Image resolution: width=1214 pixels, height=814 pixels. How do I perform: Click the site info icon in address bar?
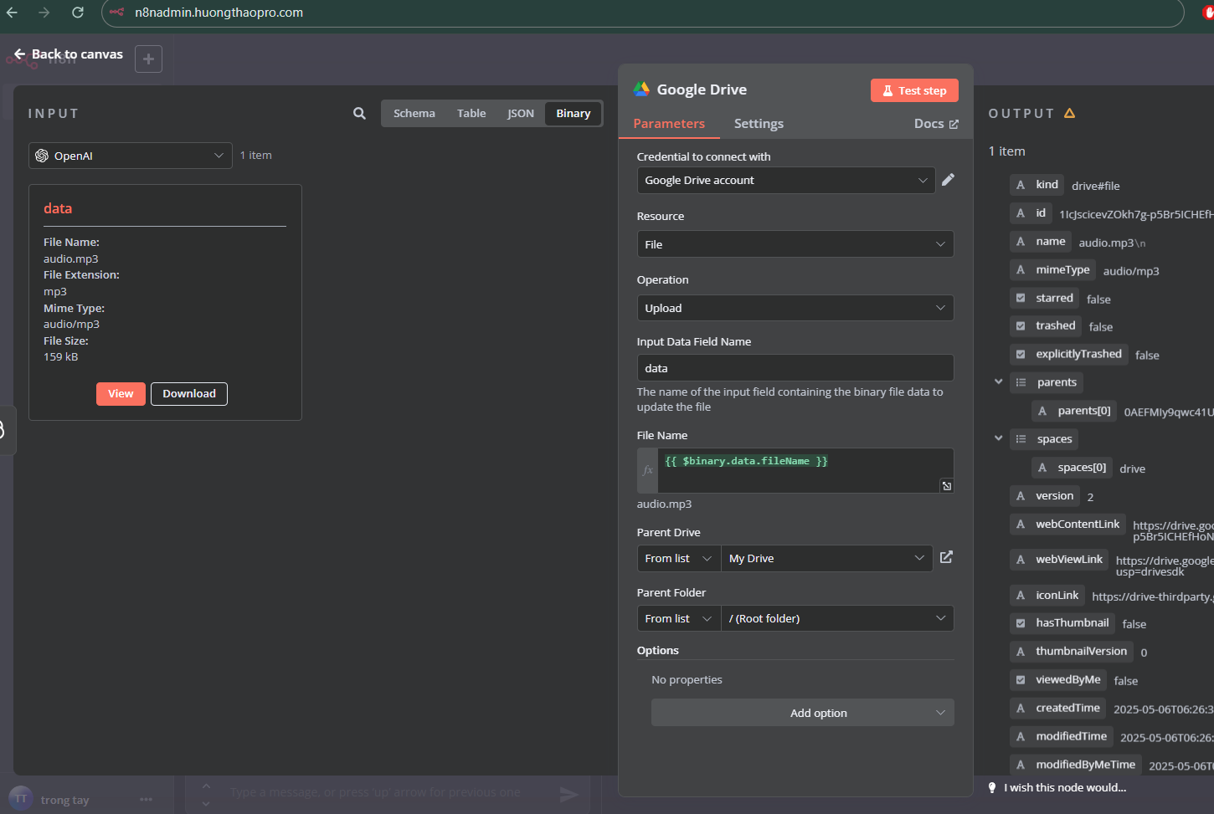click(x=117, y=13)
